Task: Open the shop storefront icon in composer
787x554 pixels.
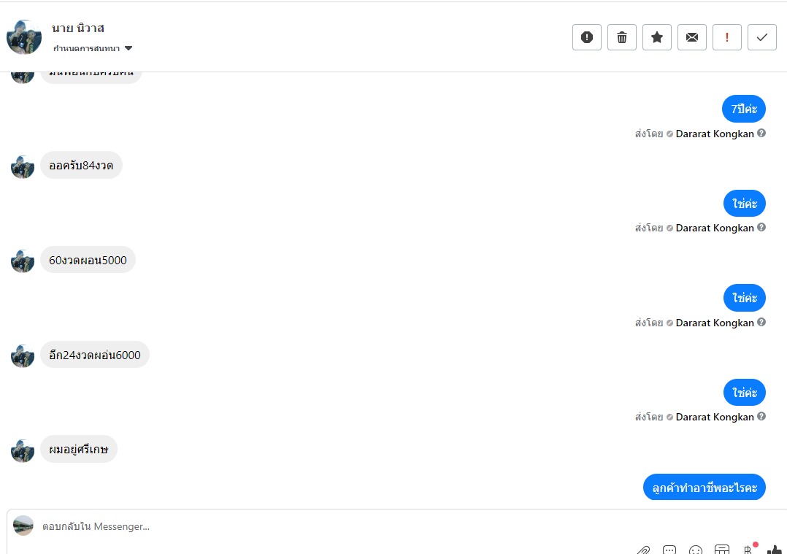Action: coord(721,549)
